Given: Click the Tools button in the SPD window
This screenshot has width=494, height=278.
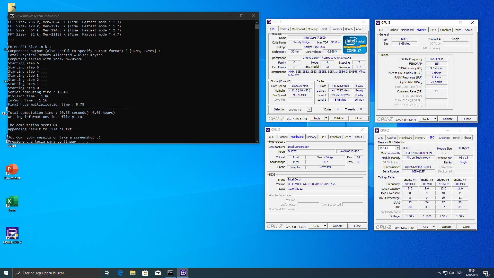Looking at the screenshot, I should [x=425, y=227].
